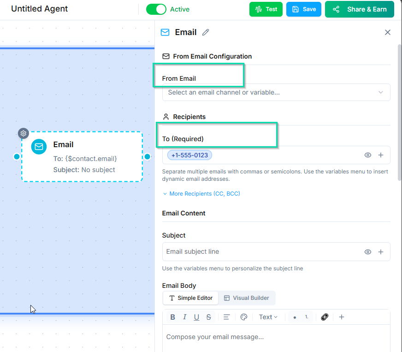This screenshot has height=352, width=402.
Task: Open the Text style dropdown
Action: tap(268, 317)
